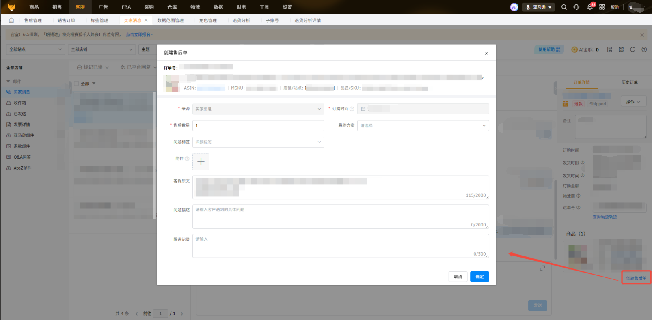652x320 pixels.
Task: Click the 发货时限 help icon
Action: coord(583,163)
